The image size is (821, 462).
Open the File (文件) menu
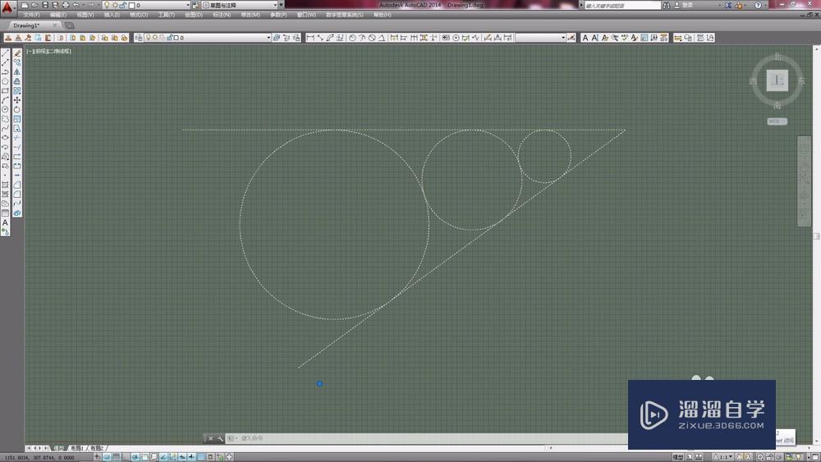(31, 15)
